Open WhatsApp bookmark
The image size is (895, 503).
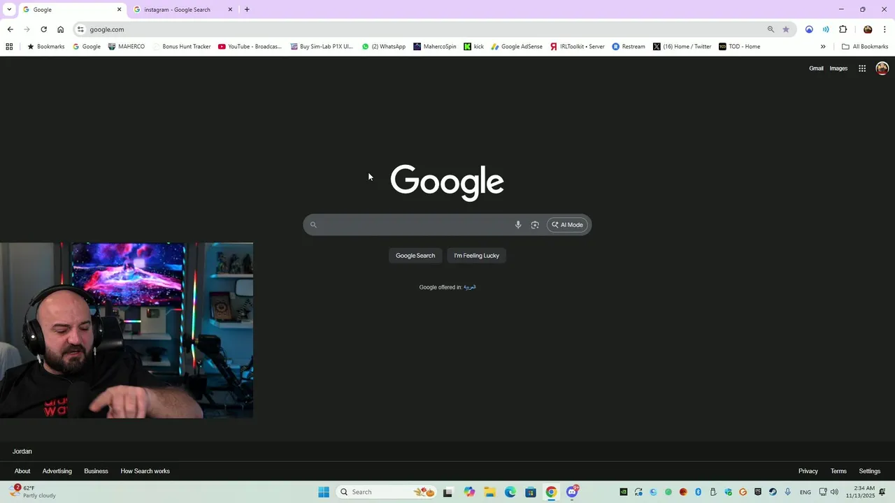point(384,47)
